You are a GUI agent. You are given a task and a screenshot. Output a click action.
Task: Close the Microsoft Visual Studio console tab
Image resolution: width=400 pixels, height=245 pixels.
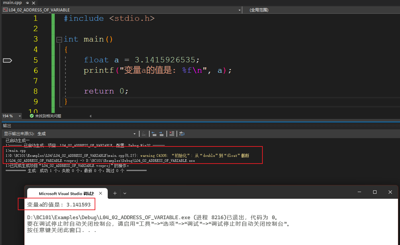tap(101, 193)
